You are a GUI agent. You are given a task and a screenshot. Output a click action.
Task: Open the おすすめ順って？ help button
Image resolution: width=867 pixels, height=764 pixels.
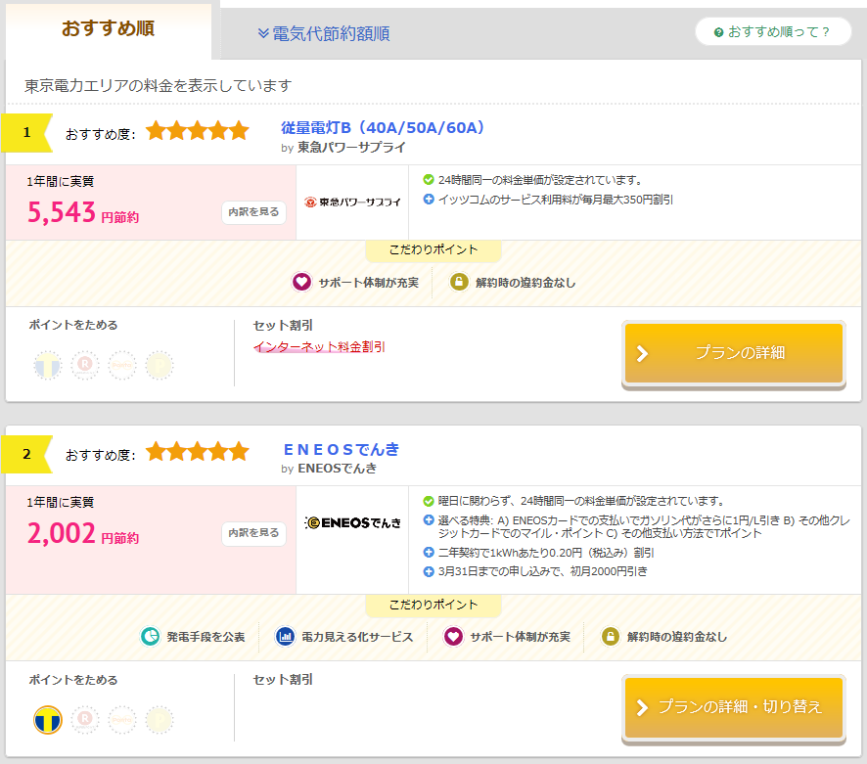pos(773,32)
